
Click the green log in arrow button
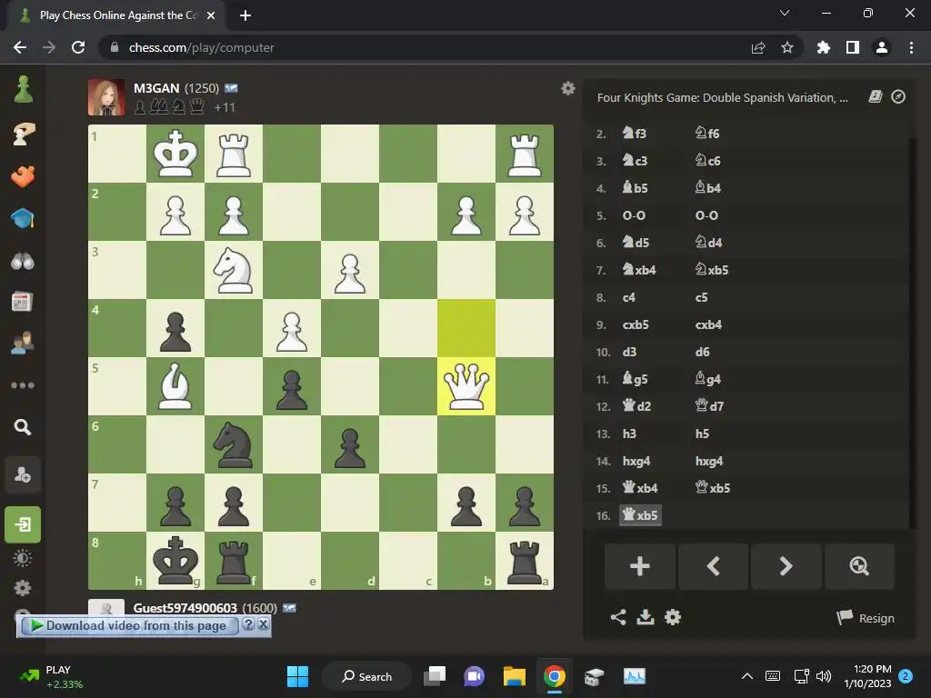pyautogui.click(x=23, y=524)
